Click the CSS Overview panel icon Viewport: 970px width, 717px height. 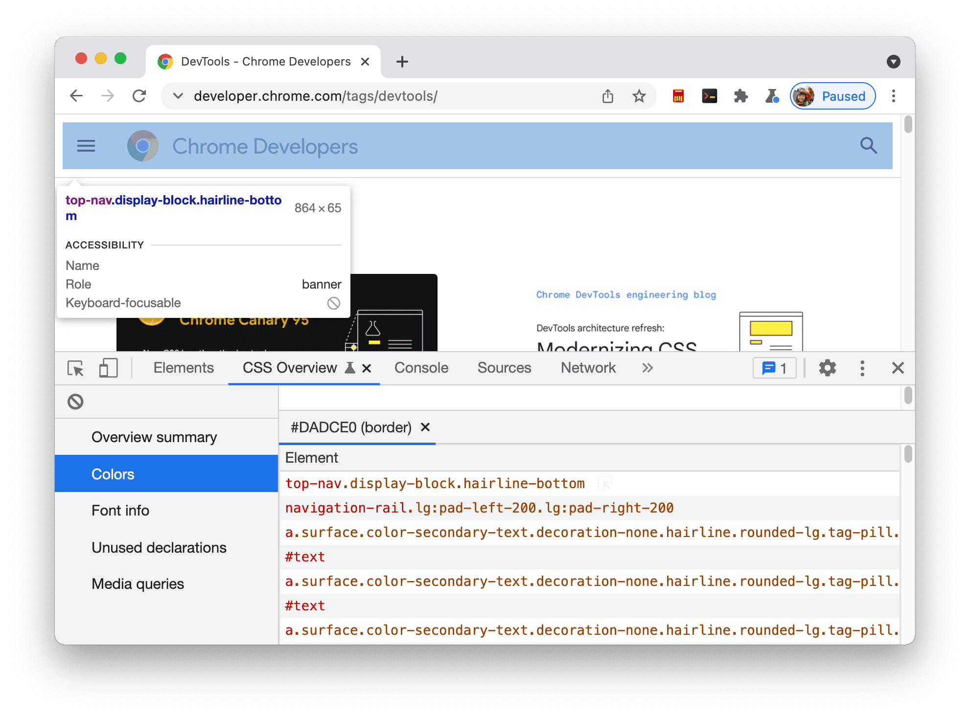348,368
